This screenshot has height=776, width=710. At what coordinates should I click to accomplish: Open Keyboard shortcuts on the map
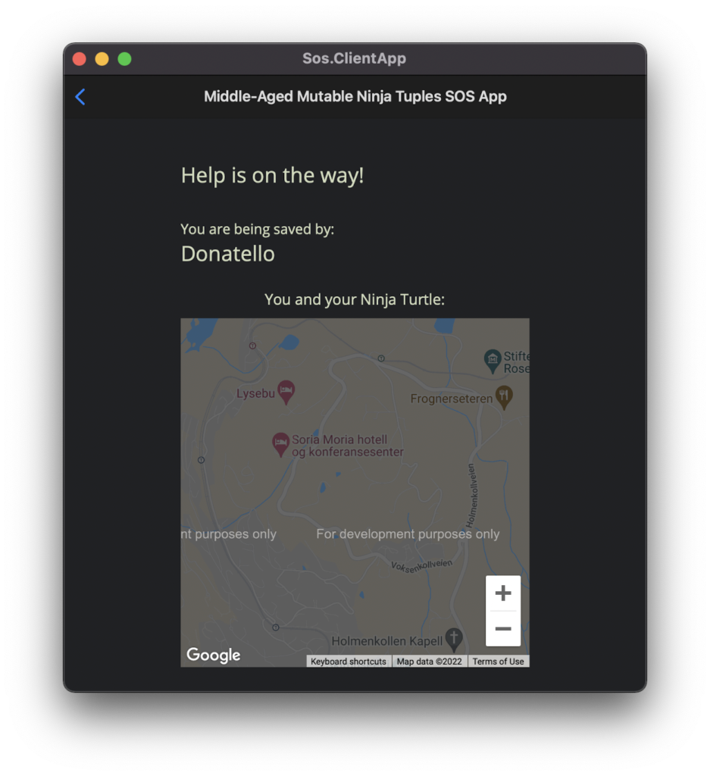349,662
